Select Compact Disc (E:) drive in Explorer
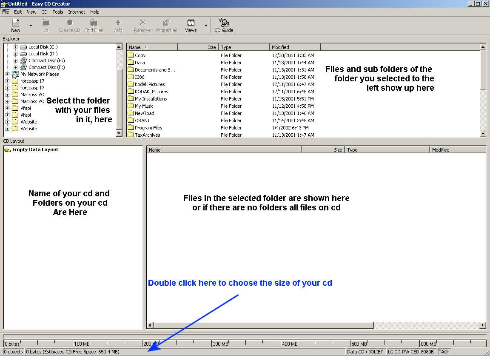490x356 pixels. pyautogui.click(x=46, y=60)
